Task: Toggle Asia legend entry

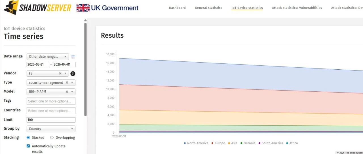Action: [x=233, y=143]
